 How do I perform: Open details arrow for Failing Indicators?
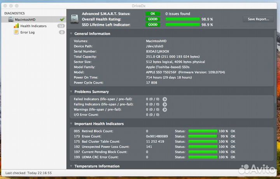164,104
